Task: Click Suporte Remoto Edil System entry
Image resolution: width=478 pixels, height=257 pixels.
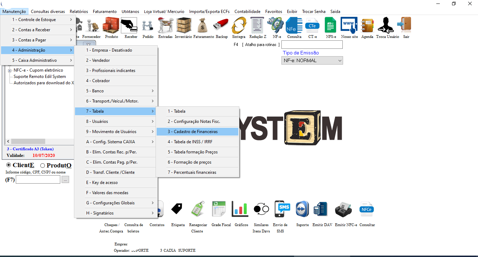Action: (40, 77)
